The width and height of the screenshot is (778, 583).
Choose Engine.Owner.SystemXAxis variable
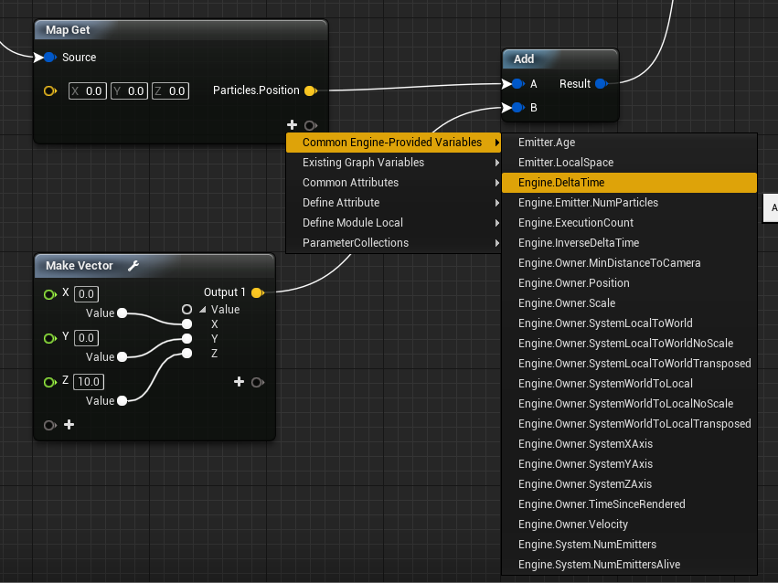[630, 444]
